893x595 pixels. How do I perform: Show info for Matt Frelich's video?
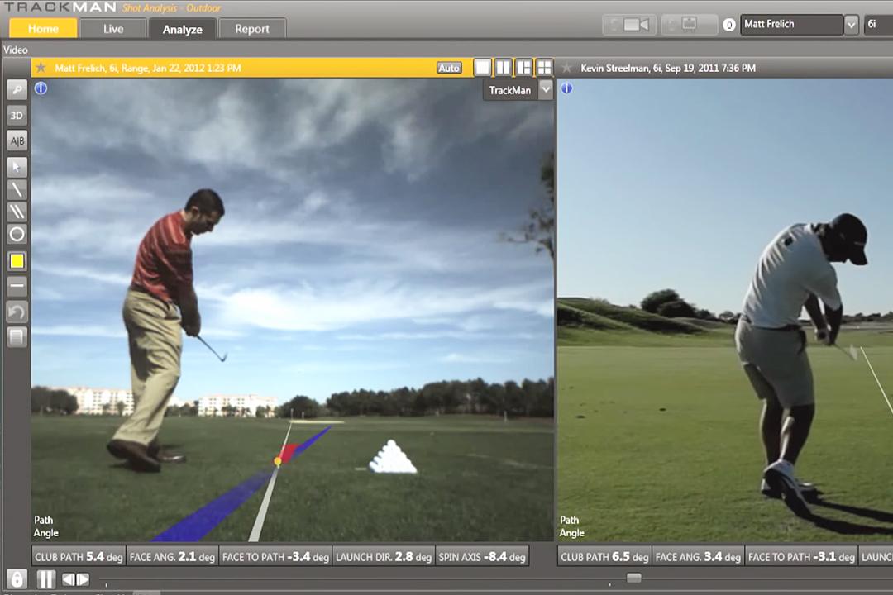[x=41, y=88]
